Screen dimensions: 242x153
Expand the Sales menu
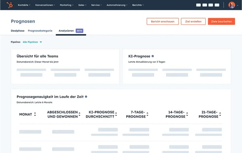coord(82,5)
